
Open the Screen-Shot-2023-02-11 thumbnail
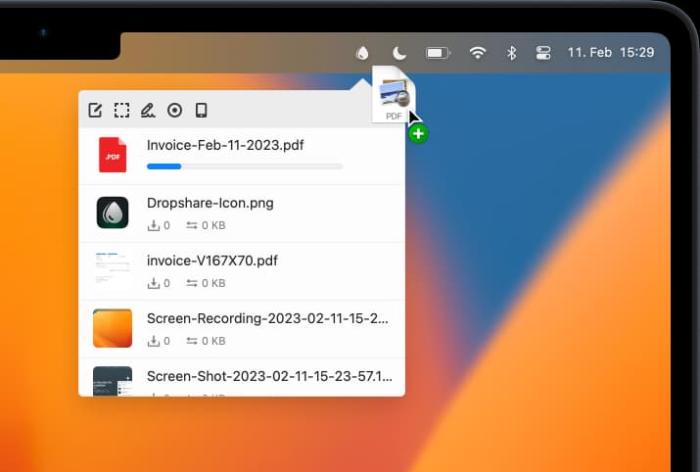coord(113,381)
